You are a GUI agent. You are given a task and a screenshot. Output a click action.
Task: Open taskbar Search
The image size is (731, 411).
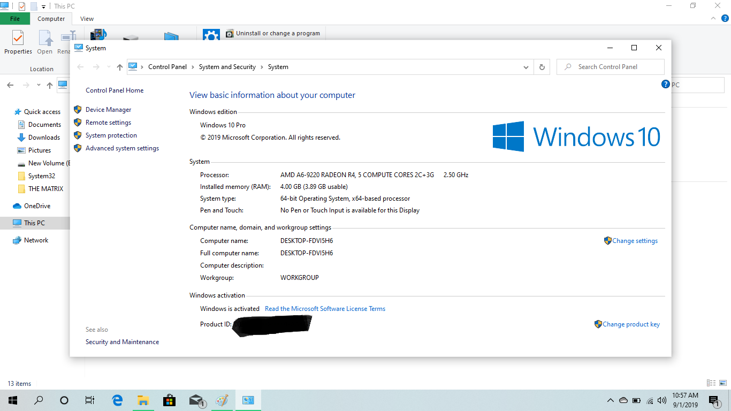(39, 400)
